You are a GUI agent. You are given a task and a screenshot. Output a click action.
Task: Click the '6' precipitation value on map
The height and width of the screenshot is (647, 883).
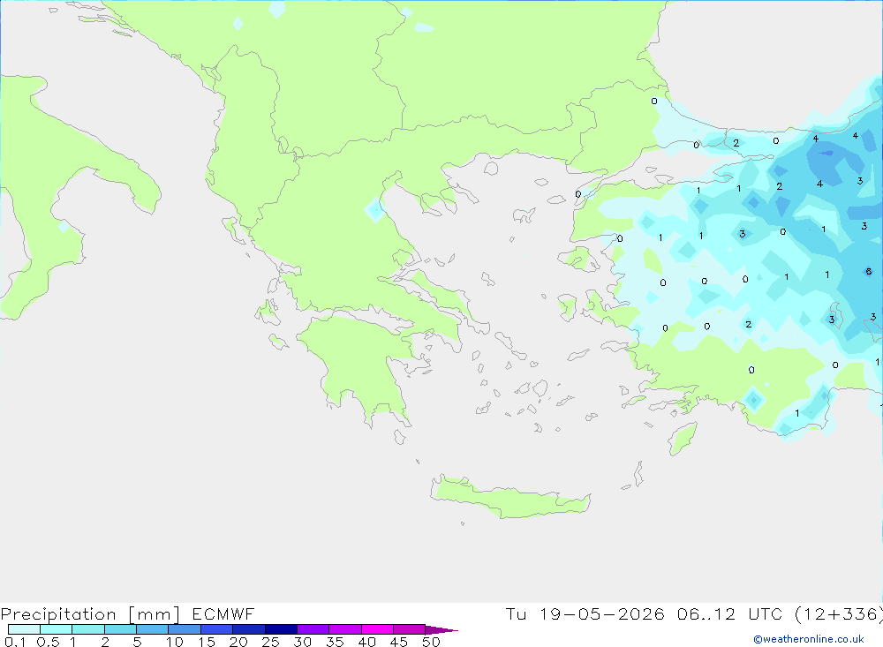(x=868, y=272)
